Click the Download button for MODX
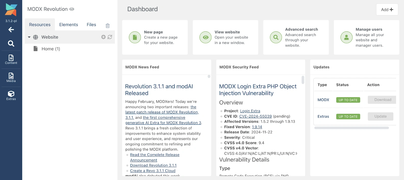This screenshot has width=404, height=180. pyautogui.click(x=382, y=100)
